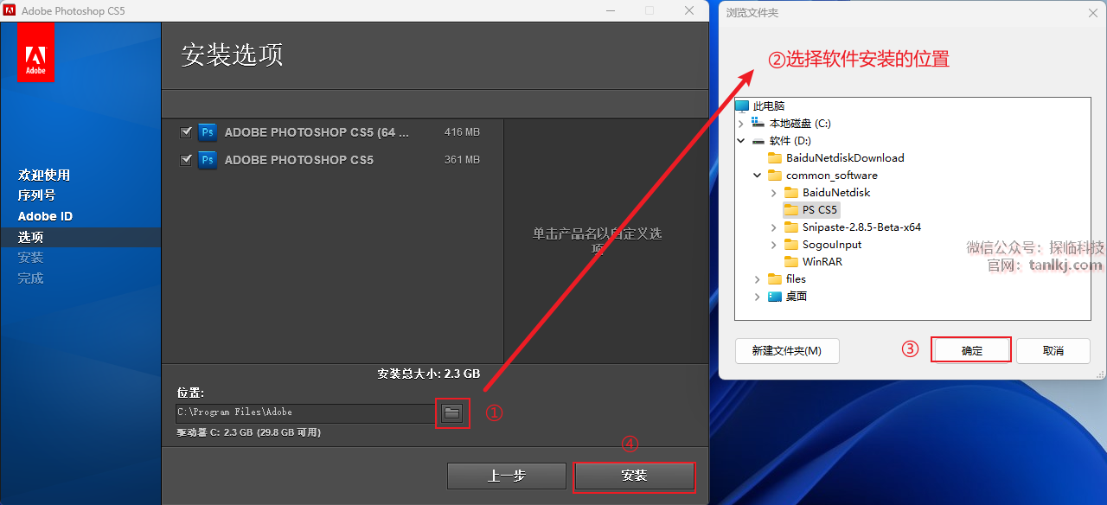Click the 此电脑 computer icon
The height and width of the screenshot is (505, 1107).
click(x=742, y=105)
